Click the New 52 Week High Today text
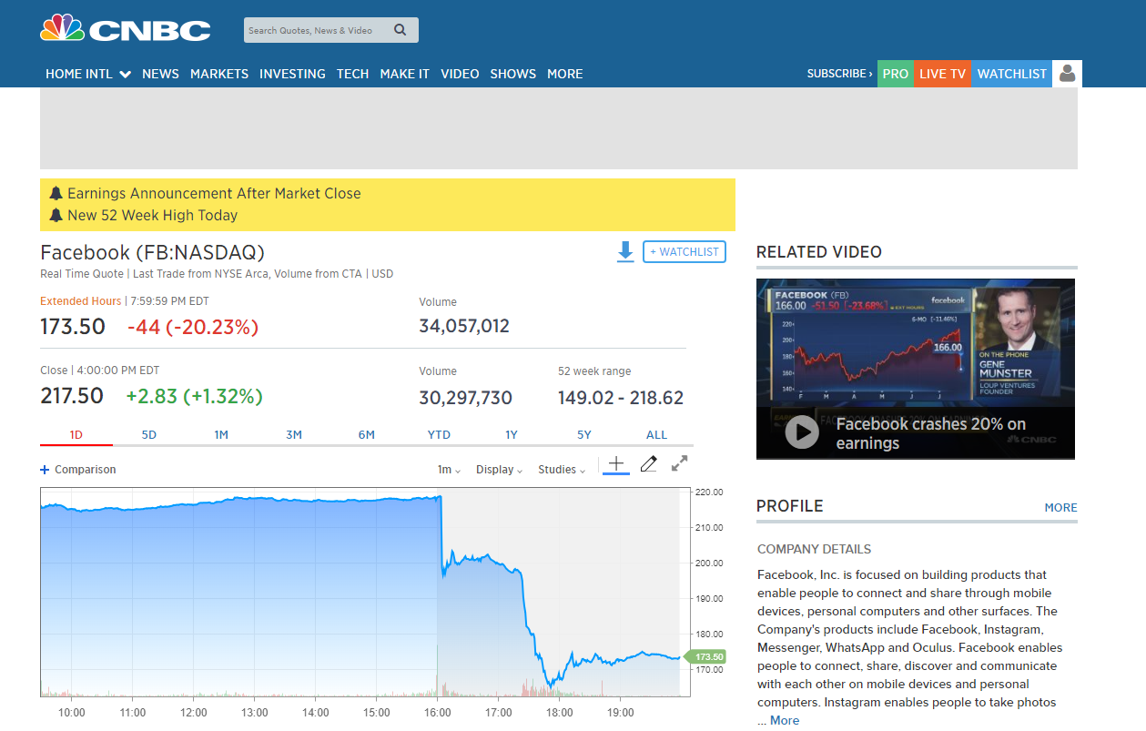This screenshot has height=731, width=1146. click(x=152, y=215)
